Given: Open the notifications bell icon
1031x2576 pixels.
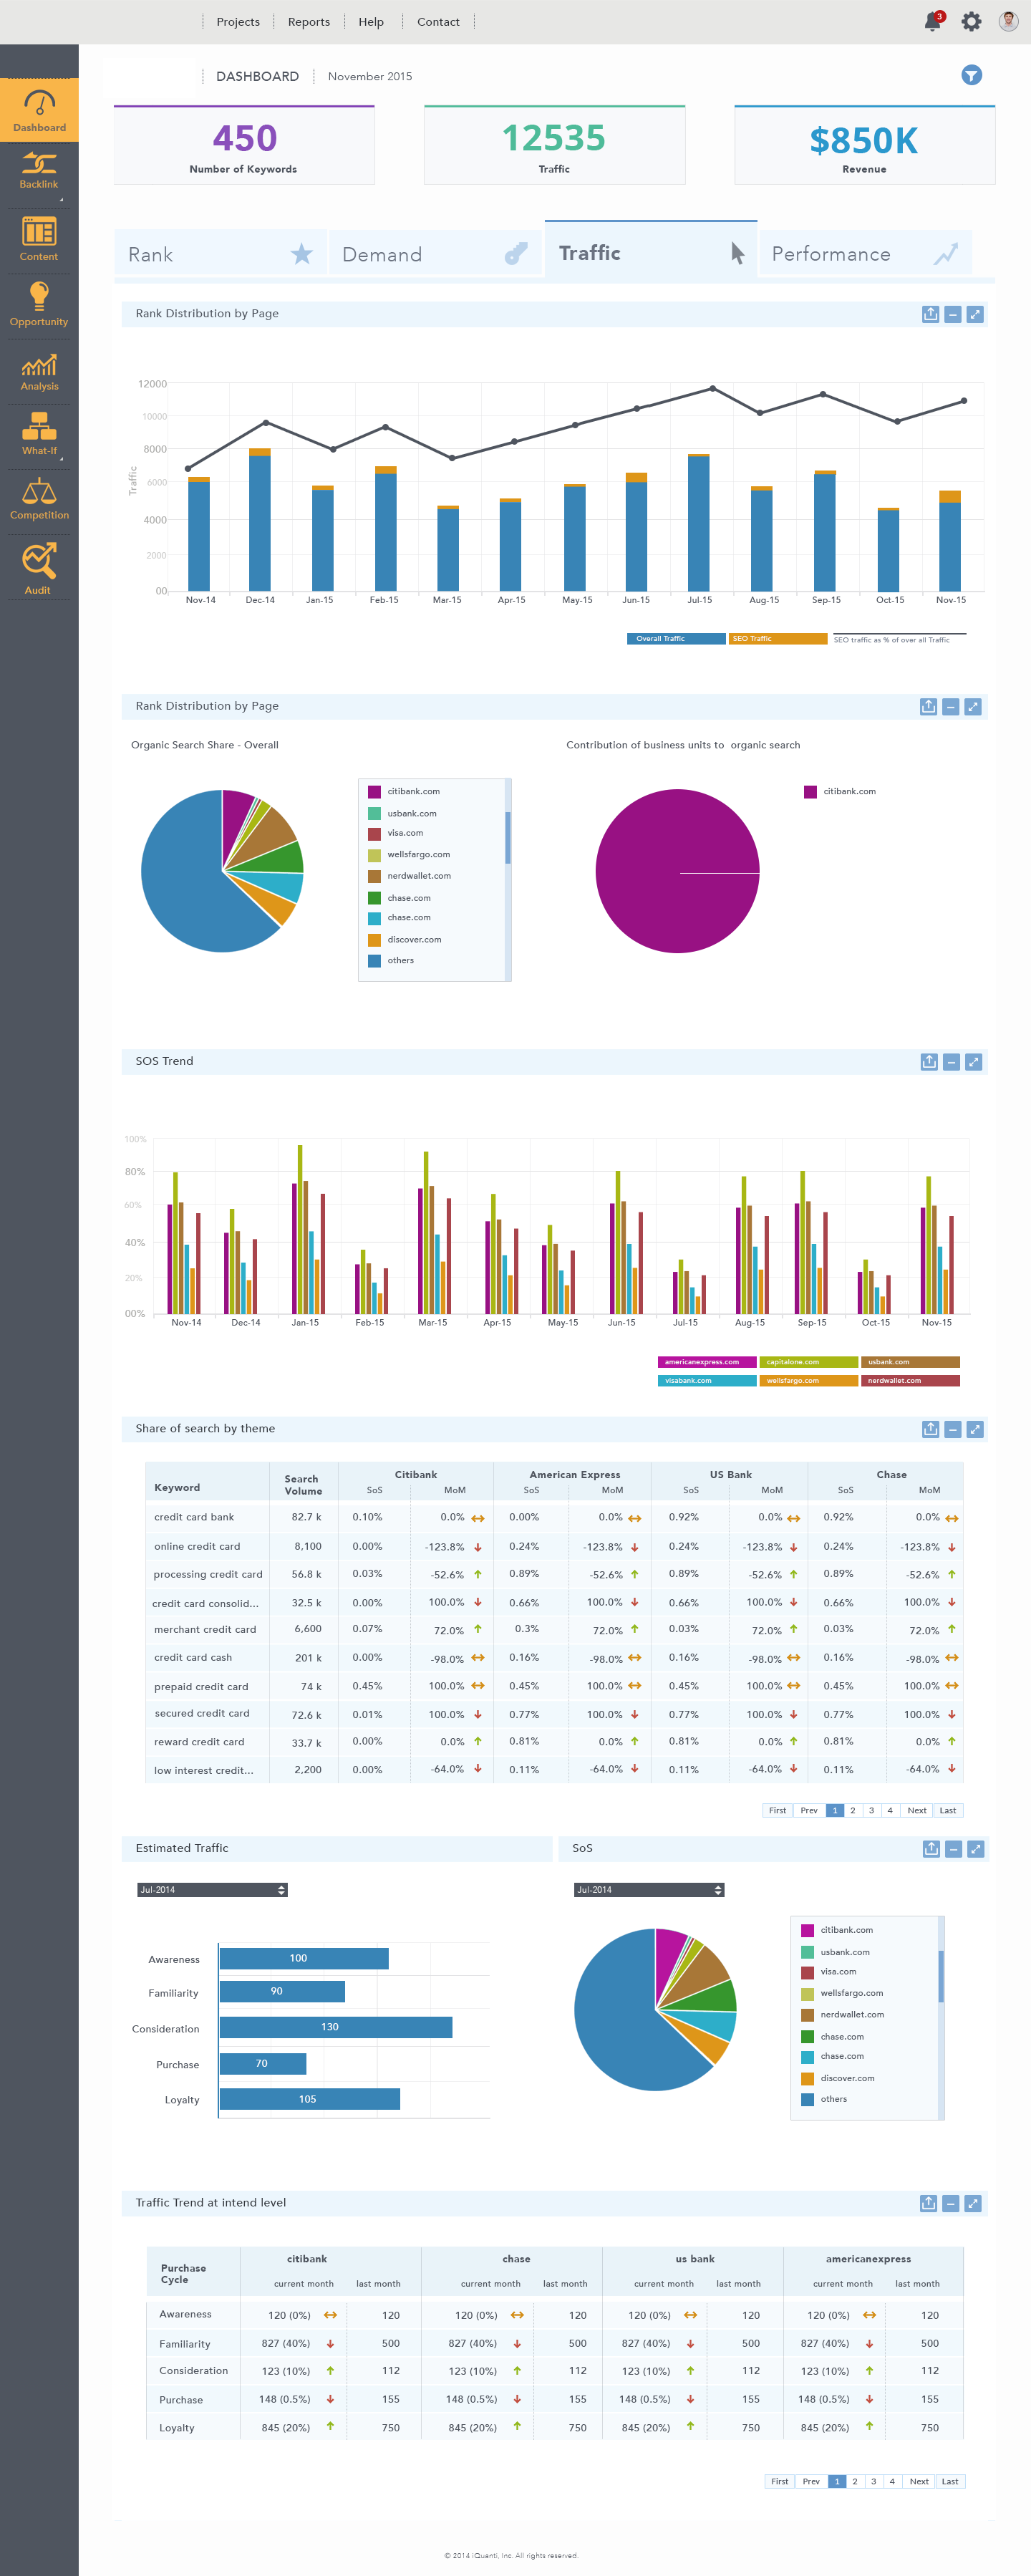Looking at the screenshot, I should click(933, 21).
